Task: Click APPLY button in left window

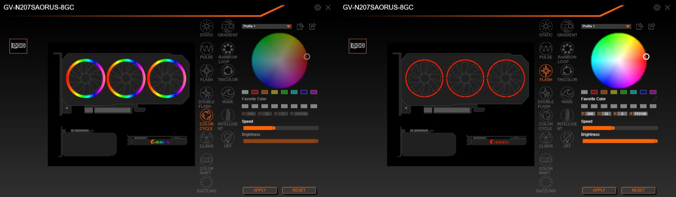Action: [x=260, y=190]
